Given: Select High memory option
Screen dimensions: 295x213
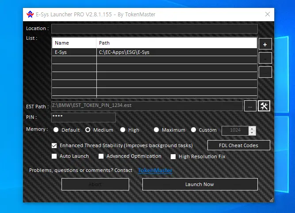Looking at the screenshot, I should (x=123, y=130).
